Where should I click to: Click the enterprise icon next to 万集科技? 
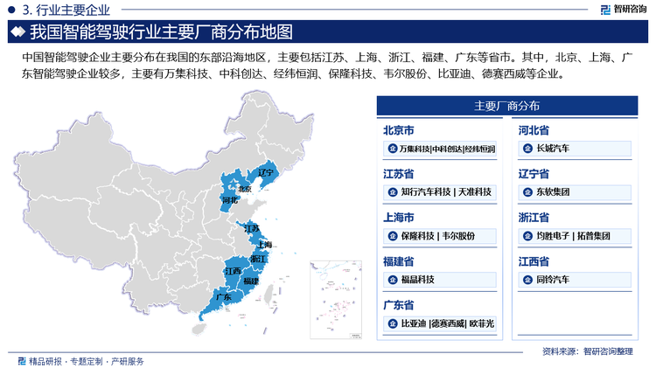pyautogui.click(x=393, y=149)
